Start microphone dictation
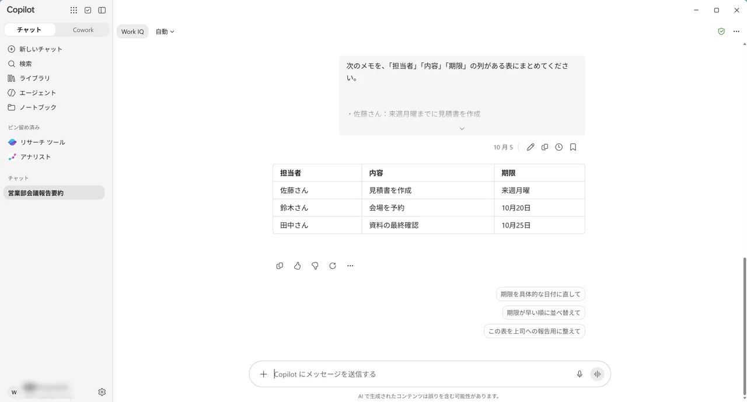Image resolution: width=747 pixels, height=402 pixels. tap(580, 374)
